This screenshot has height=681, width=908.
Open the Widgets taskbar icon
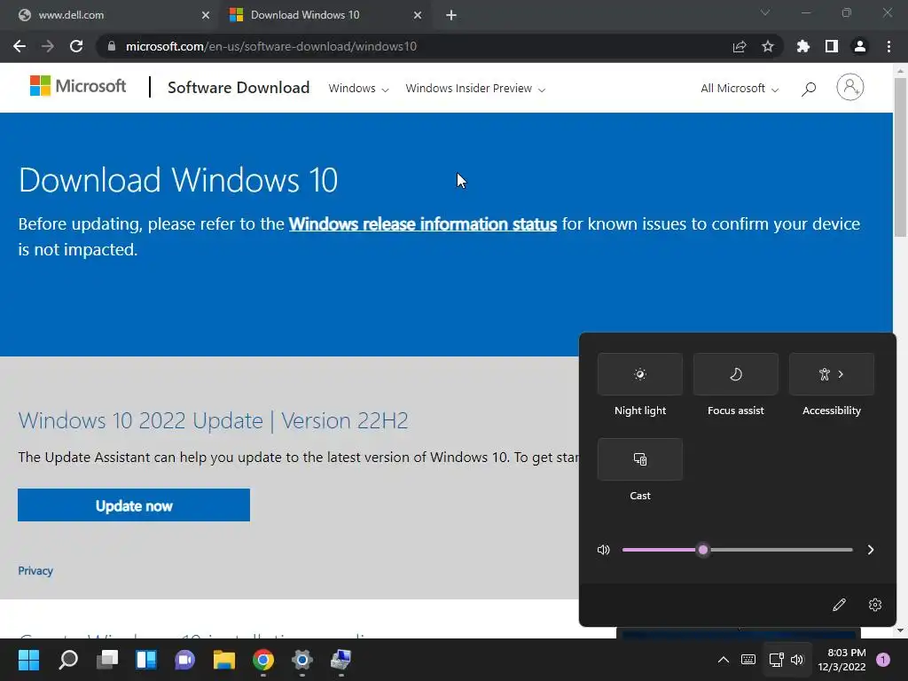tap(146, 660)
